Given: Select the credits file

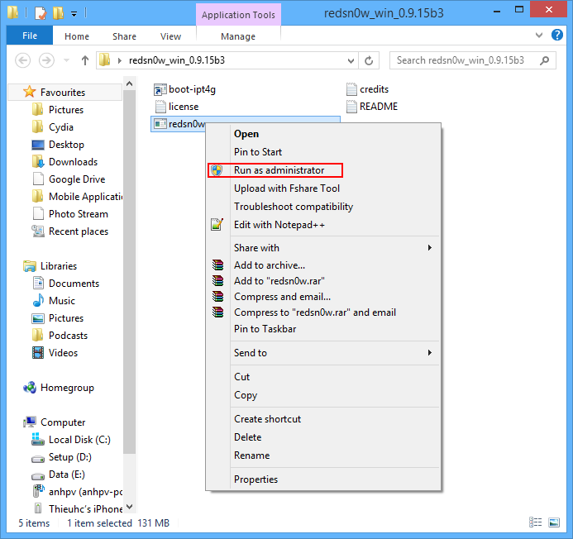Looking at the screenshot, I should 367,89.
